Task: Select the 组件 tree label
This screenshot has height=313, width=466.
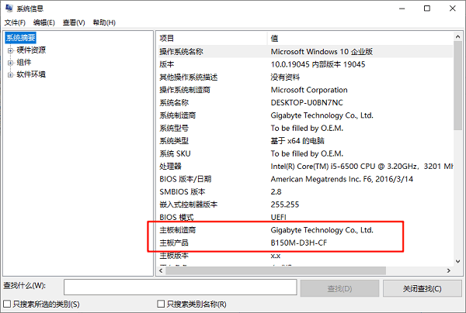Action: (x=24, y=62)
